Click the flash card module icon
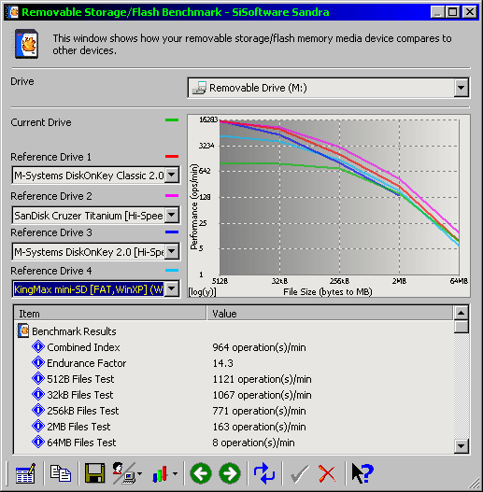 pos(27,44)
